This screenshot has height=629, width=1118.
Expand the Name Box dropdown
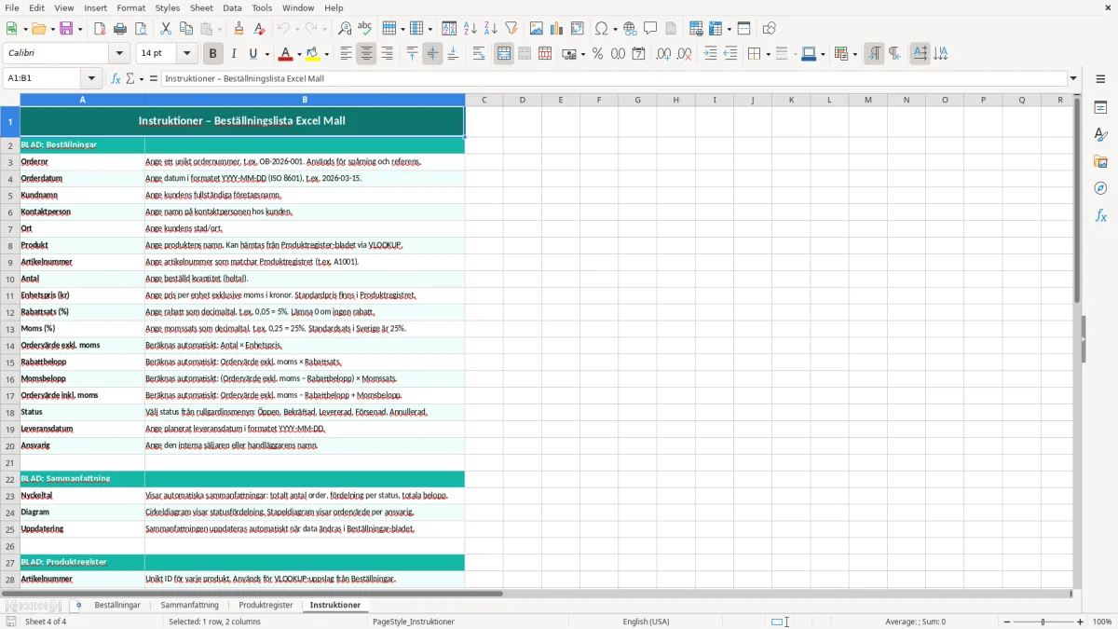[91, 79]
